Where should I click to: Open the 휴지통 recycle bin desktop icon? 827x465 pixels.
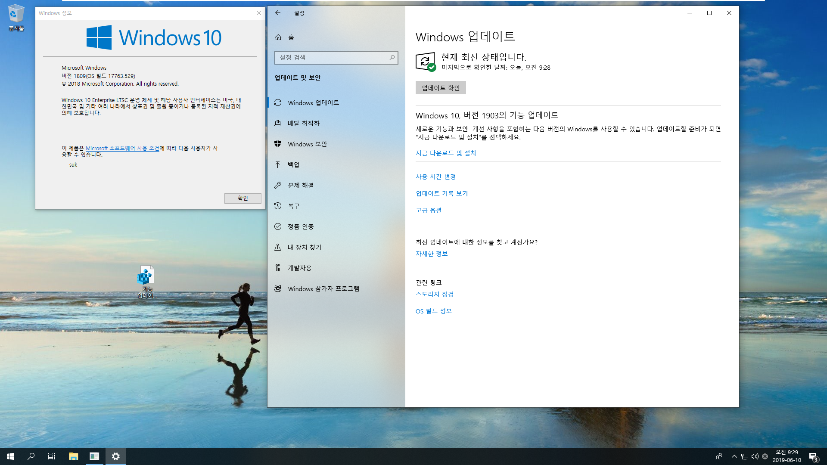(x=16, y=18)
